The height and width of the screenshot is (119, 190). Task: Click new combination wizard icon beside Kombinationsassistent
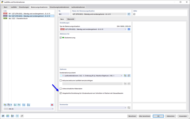click(x=125, y=76)
